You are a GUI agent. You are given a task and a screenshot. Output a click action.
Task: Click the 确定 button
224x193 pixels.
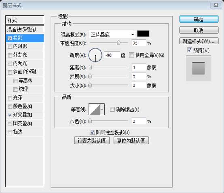[x=199, y=19]
